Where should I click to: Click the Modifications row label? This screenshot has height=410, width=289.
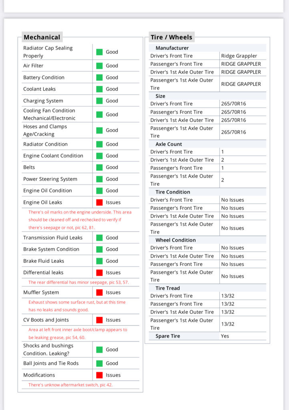point(39,375)
